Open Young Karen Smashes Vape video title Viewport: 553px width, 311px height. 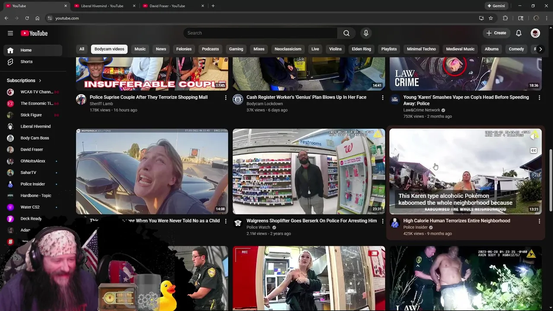(466, 101)
